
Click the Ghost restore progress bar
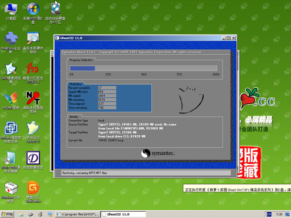tap(143, 68)
